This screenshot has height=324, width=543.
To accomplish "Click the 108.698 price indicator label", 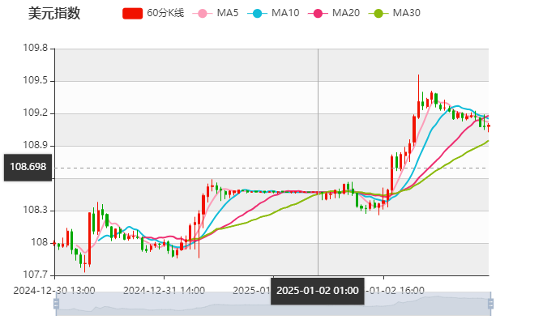I will 28,168.
